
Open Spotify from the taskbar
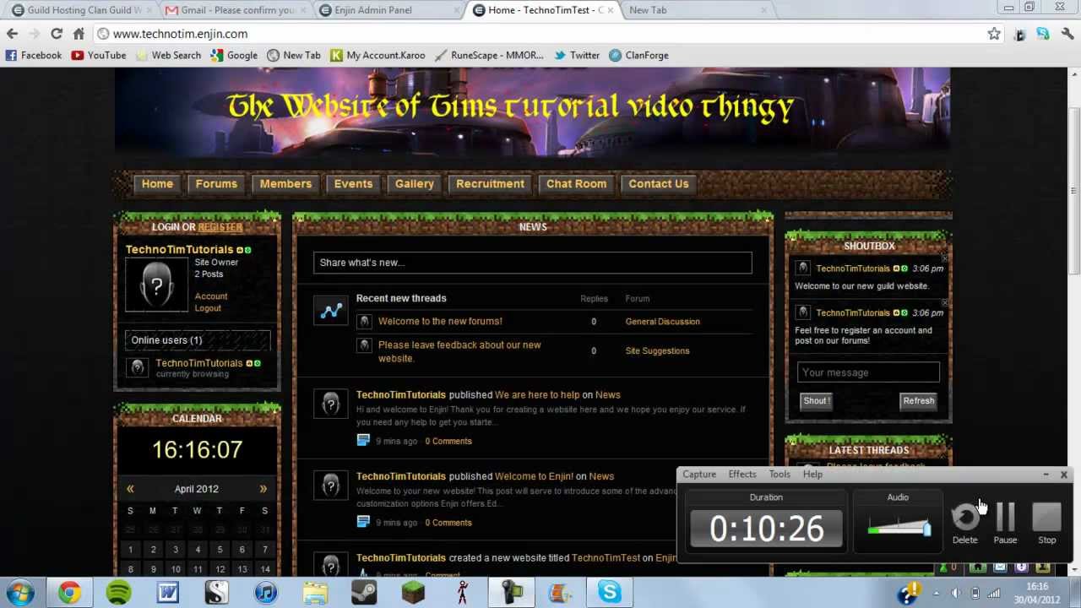[119, 593]
